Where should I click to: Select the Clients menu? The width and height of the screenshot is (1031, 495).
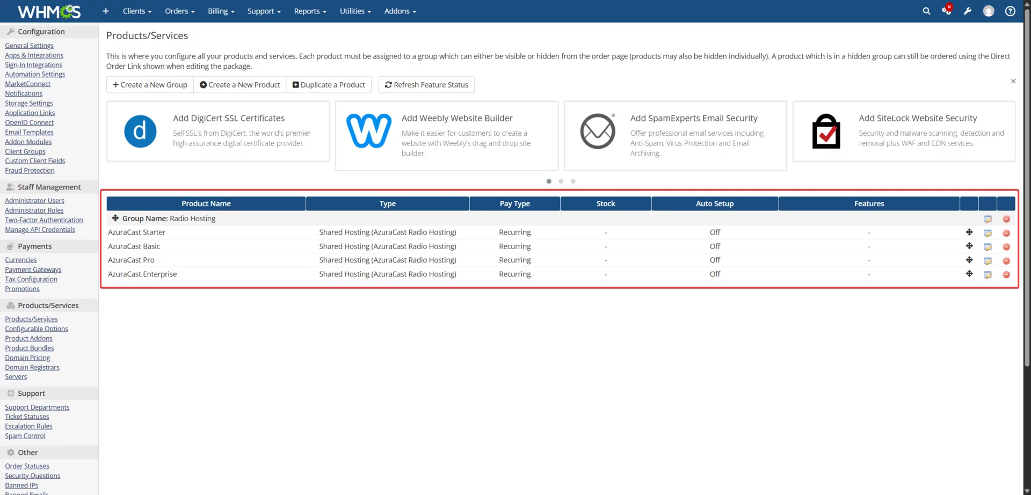click(137, 11)
